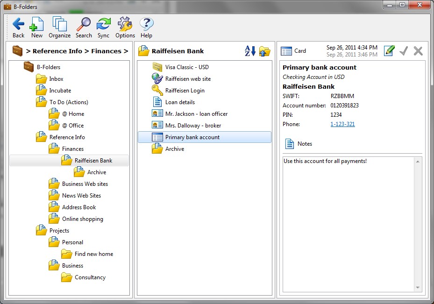Click the Primary bank account card title

(320, 68)
